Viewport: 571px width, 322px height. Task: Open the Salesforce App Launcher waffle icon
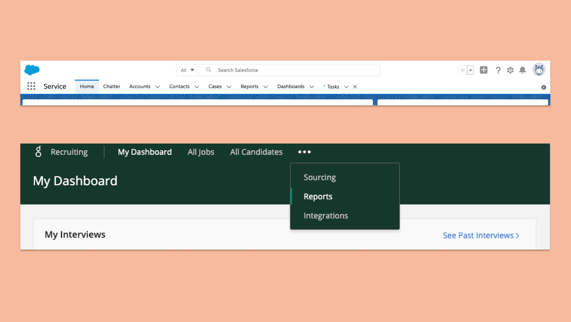click(x=31, y=86)
